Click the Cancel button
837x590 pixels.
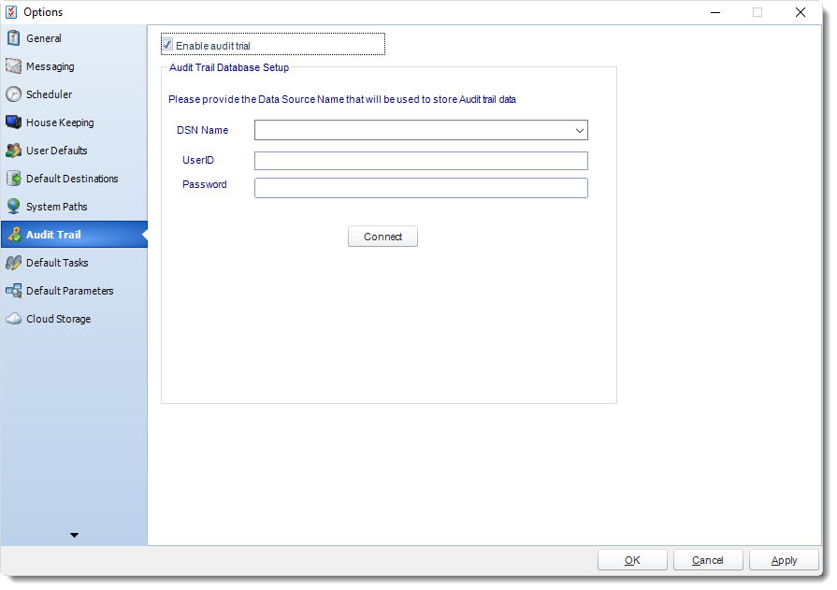(708, 560)
